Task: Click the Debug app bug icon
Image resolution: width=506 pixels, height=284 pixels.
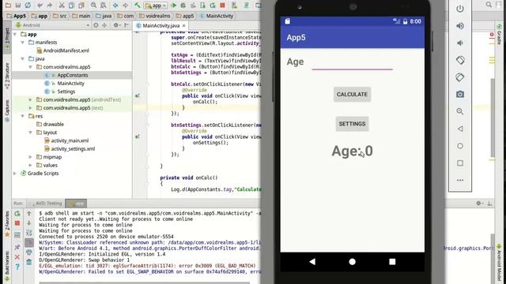Action: [183, 6]
